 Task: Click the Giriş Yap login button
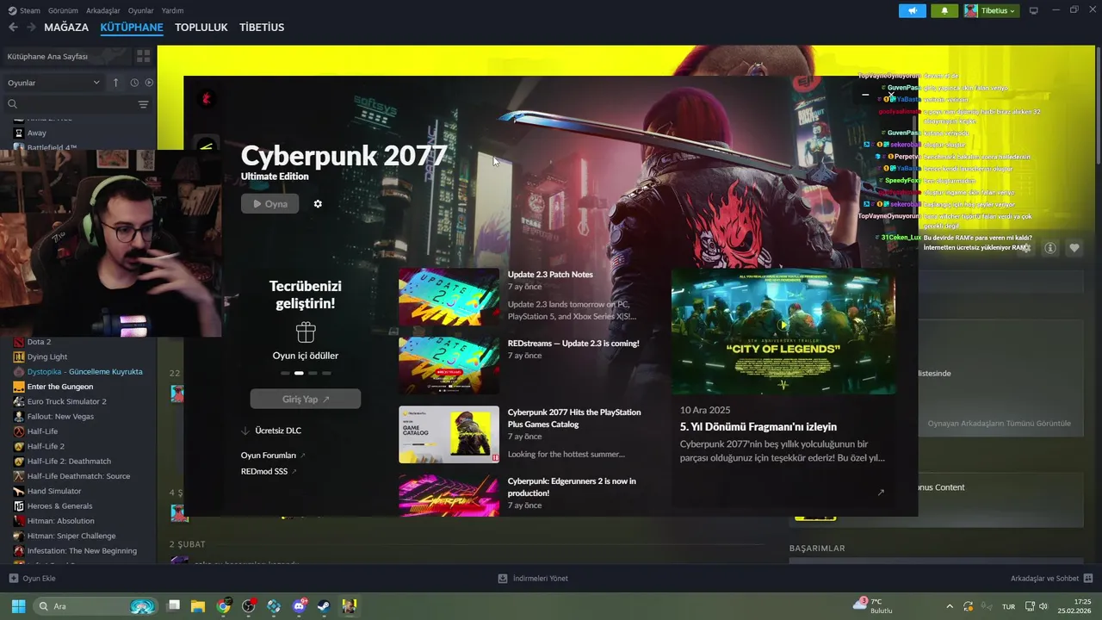(306, 400)
